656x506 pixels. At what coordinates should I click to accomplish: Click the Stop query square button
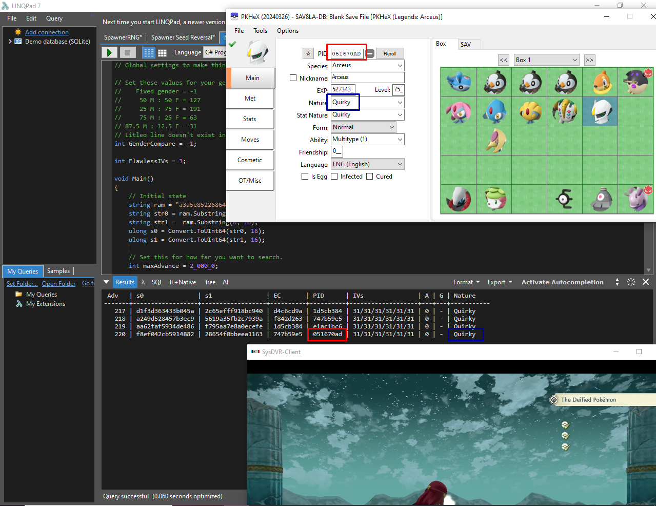tap(127, 52)
